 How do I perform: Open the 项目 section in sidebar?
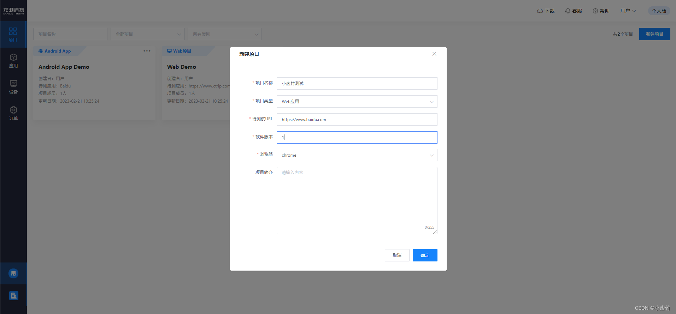(13, 35)
